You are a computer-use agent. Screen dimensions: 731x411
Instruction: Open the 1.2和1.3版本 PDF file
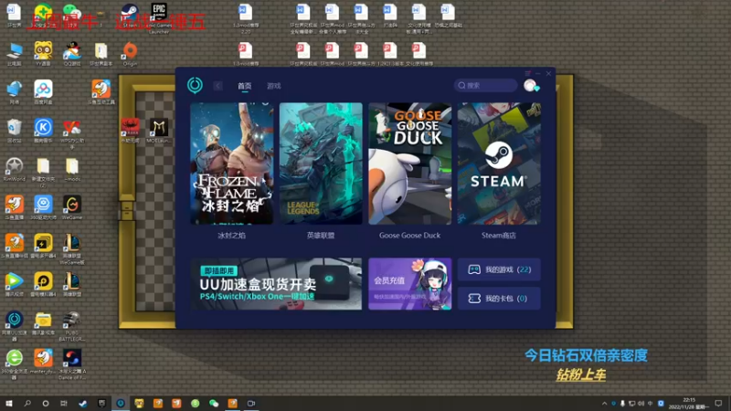point(390,54)
